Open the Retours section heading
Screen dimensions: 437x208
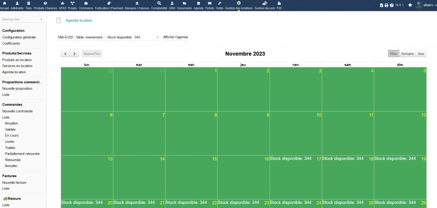click(14, 199)
